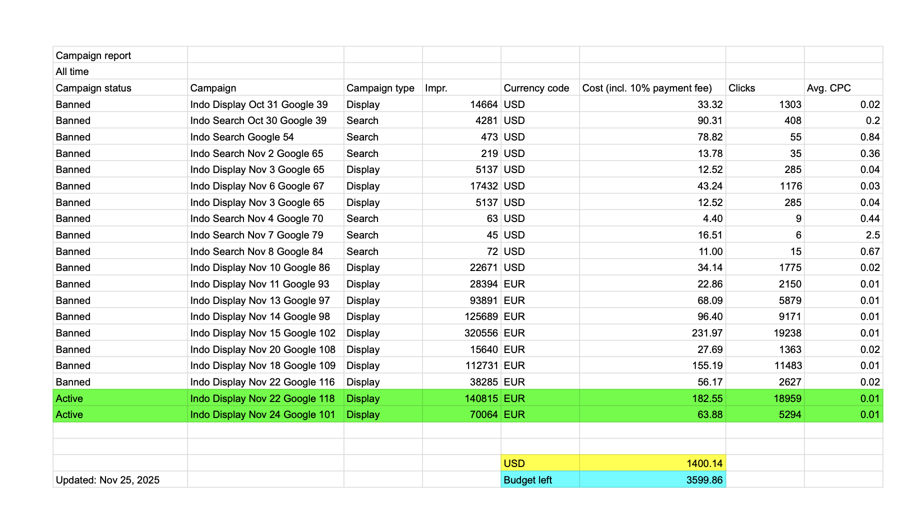Click clicks value 9171
Viewport: 923px width, 532px height.
(x=765, y=316)
